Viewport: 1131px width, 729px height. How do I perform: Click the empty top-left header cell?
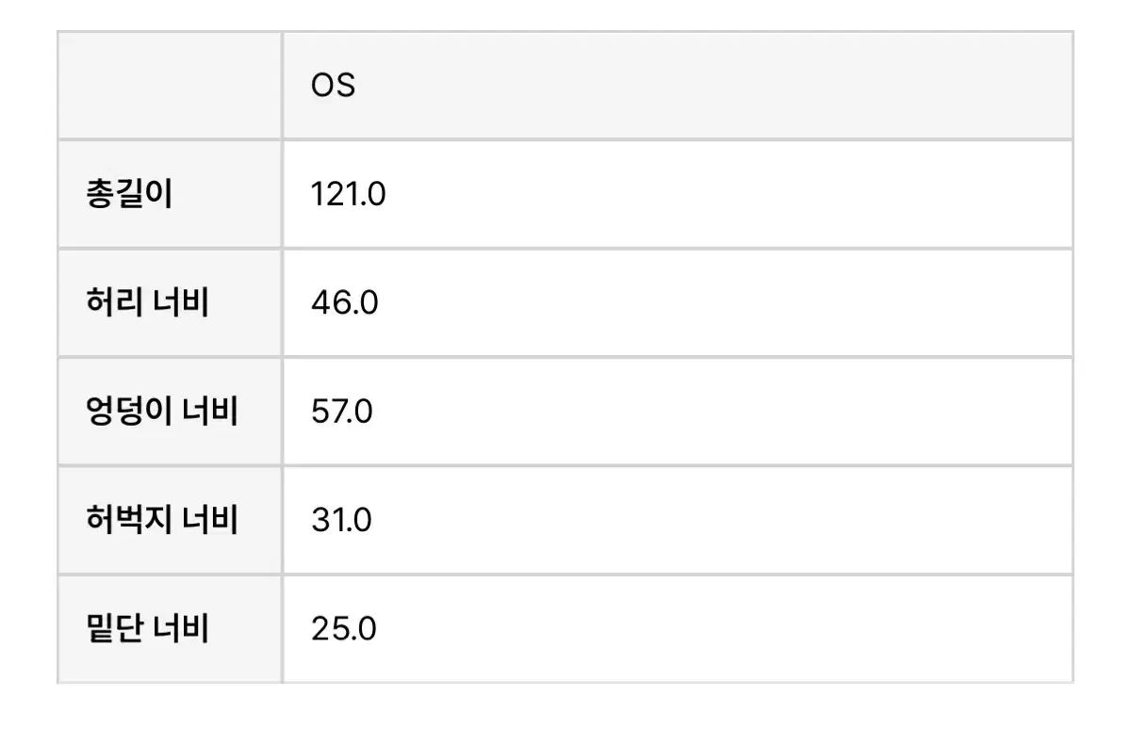click(x=170, y=86)
